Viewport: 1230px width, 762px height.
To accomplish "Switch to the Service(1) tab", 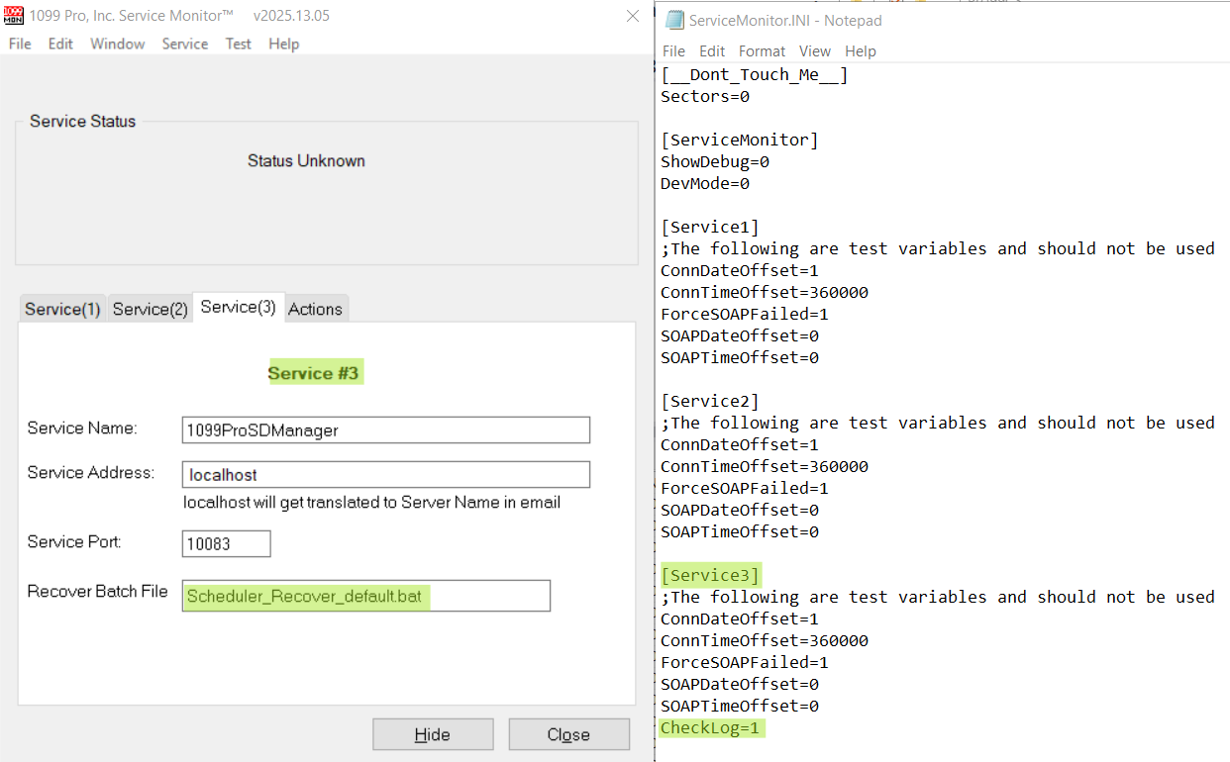I will pos(62,309).
